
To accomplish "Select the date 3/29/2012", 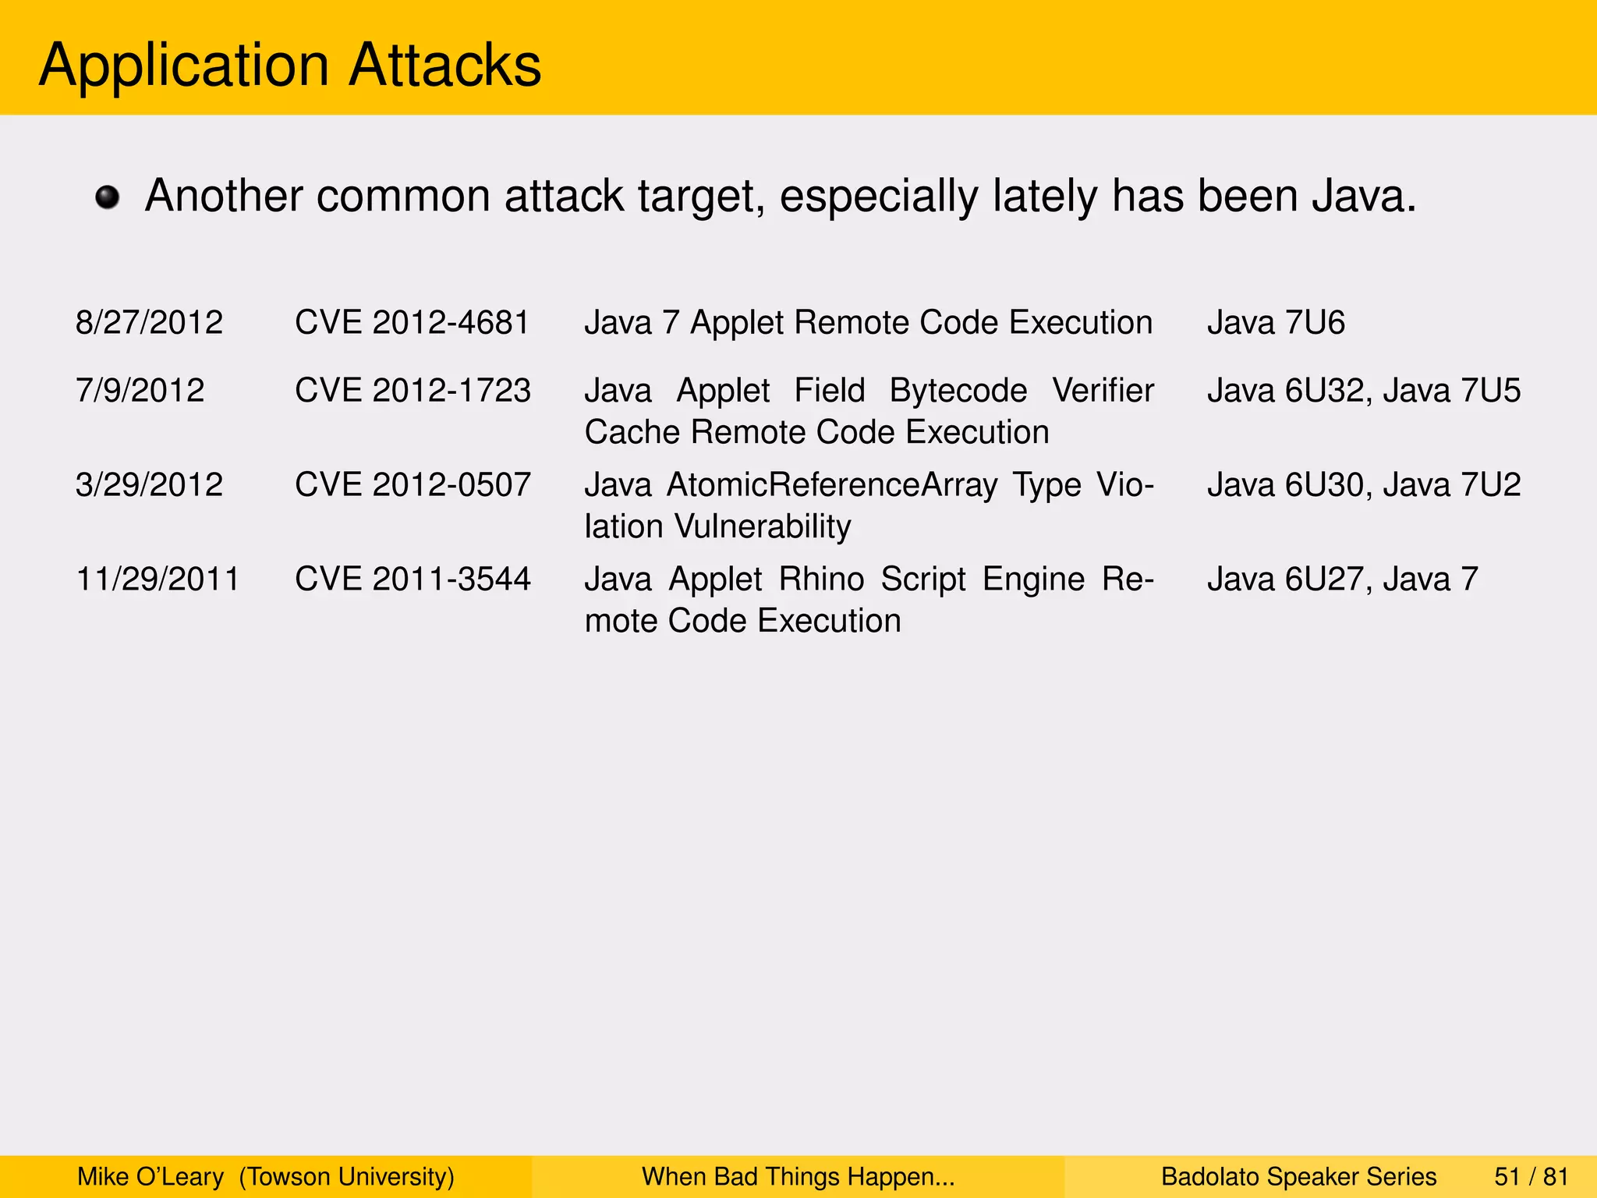I will point(149,484).
